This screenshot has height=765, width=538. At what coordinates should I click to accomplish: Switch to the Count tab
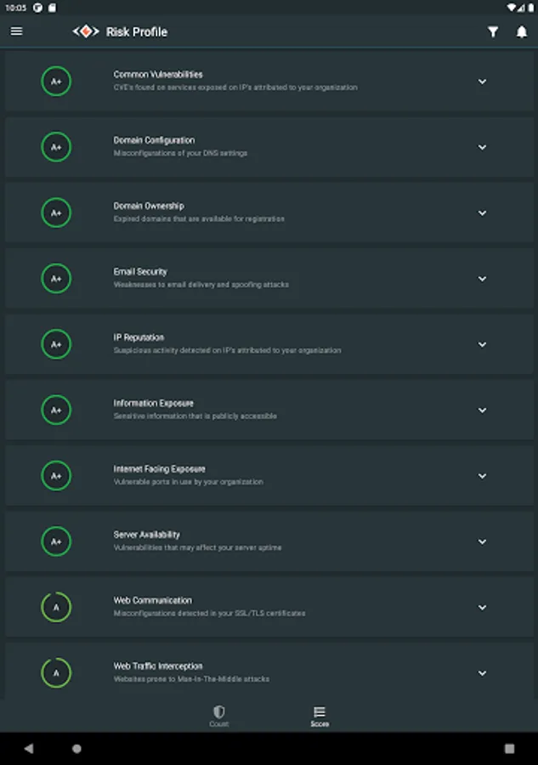pos(219,716)
